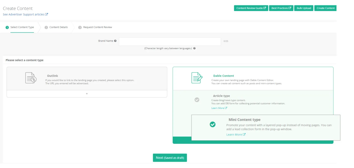Viewport: 354px width, 168px height.
Task: Go to the Content Details step
Action: (58, 27)
